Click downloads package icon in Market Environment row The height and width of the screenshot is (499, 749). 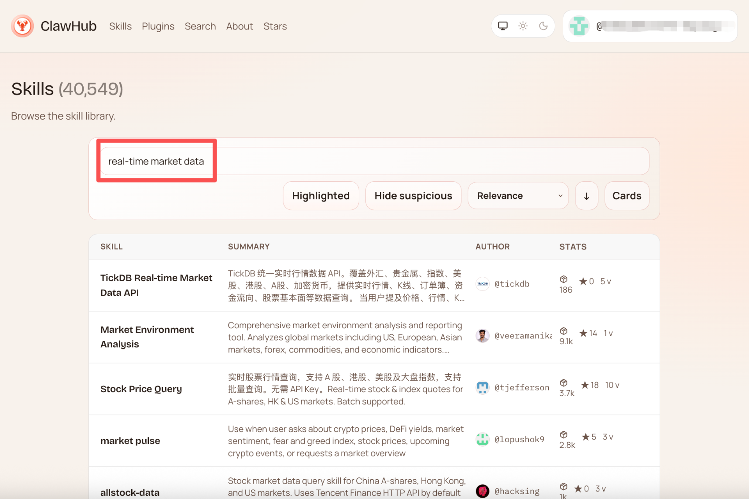tap(564, 331)
